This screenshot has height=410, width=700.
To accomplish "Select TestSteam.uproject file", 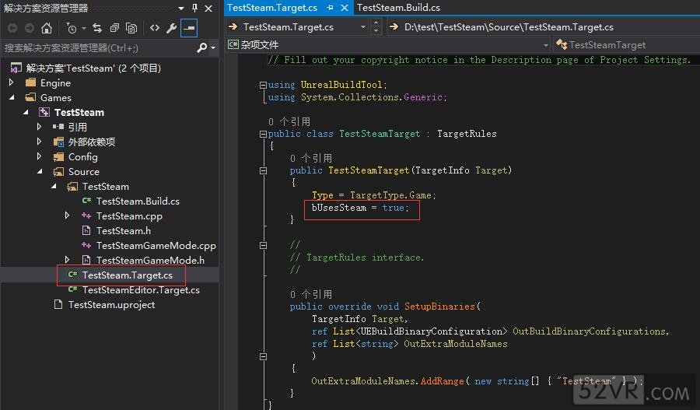I will (x=111, y=305).
